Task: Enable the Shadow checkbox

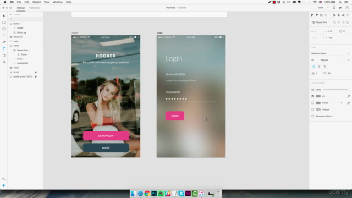Action: 313,109
